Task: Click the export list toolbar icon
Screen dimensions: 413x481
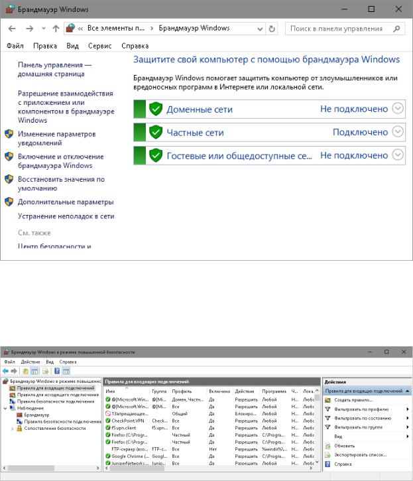Action: click(x=45, y=371)
